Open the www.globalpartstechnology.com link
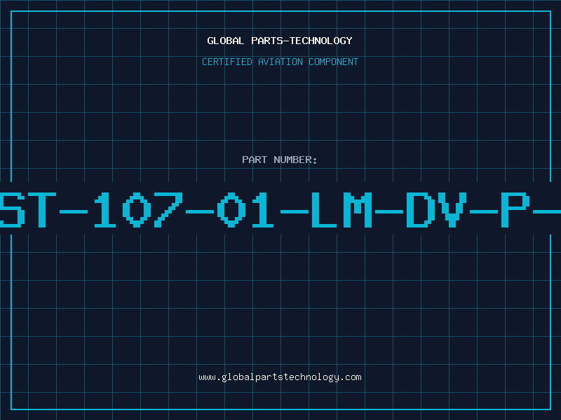 [280, 377]
